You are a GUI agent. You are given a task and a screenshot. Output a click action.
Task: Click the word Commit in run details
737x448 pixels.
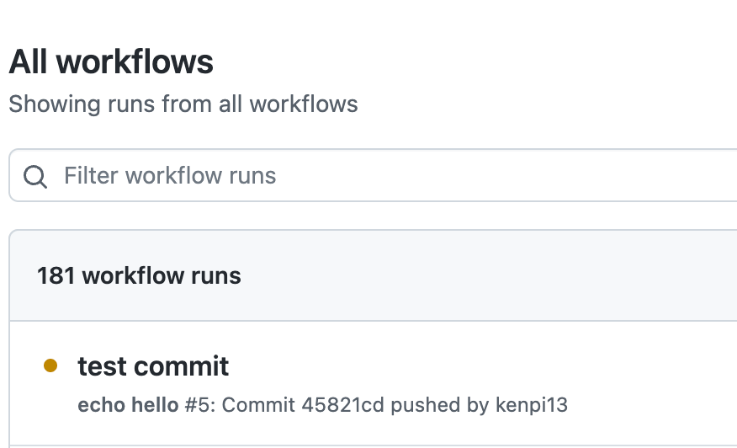click(258, 405)
